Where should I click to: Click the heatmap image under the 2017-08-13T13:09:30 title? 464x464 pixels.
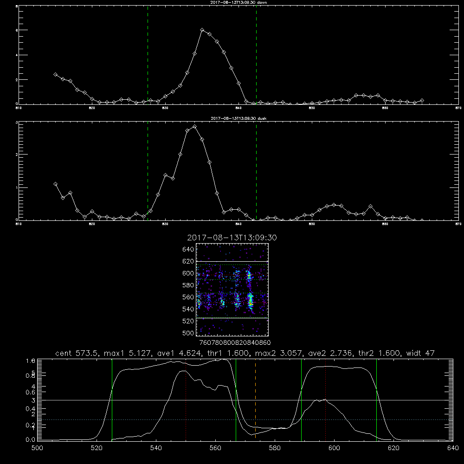click(x=232, y=290)
